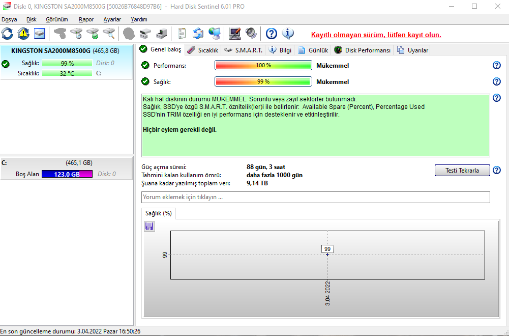This screenshot has height=336, width=509.
Task: Click the blue info bubble toolbar icon
Action: (288, 34)
